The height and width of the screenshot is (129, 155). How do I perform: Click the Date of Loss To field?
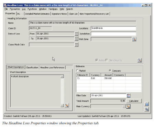pos(55,39)
